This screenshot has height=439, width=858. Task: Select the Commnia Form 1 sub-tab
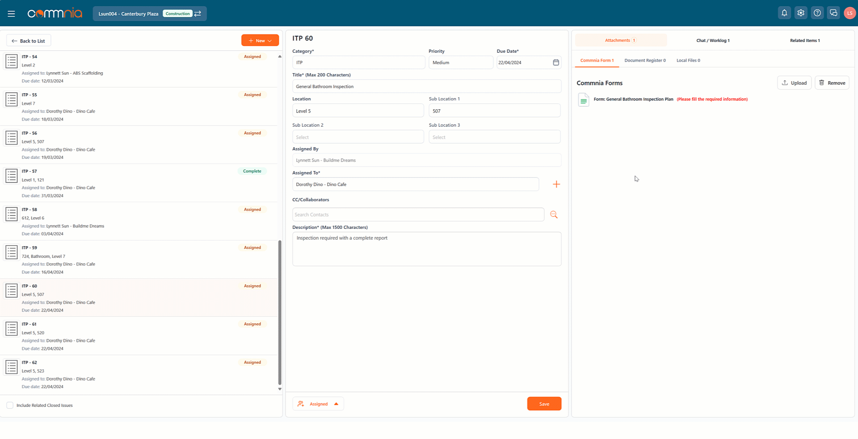[x=597, y=60]
